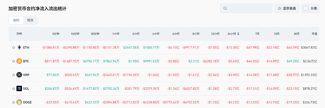Select the 合约 tab
This screenshot has height=108, width=325.
pyautogui.click(x=16, y=20)
